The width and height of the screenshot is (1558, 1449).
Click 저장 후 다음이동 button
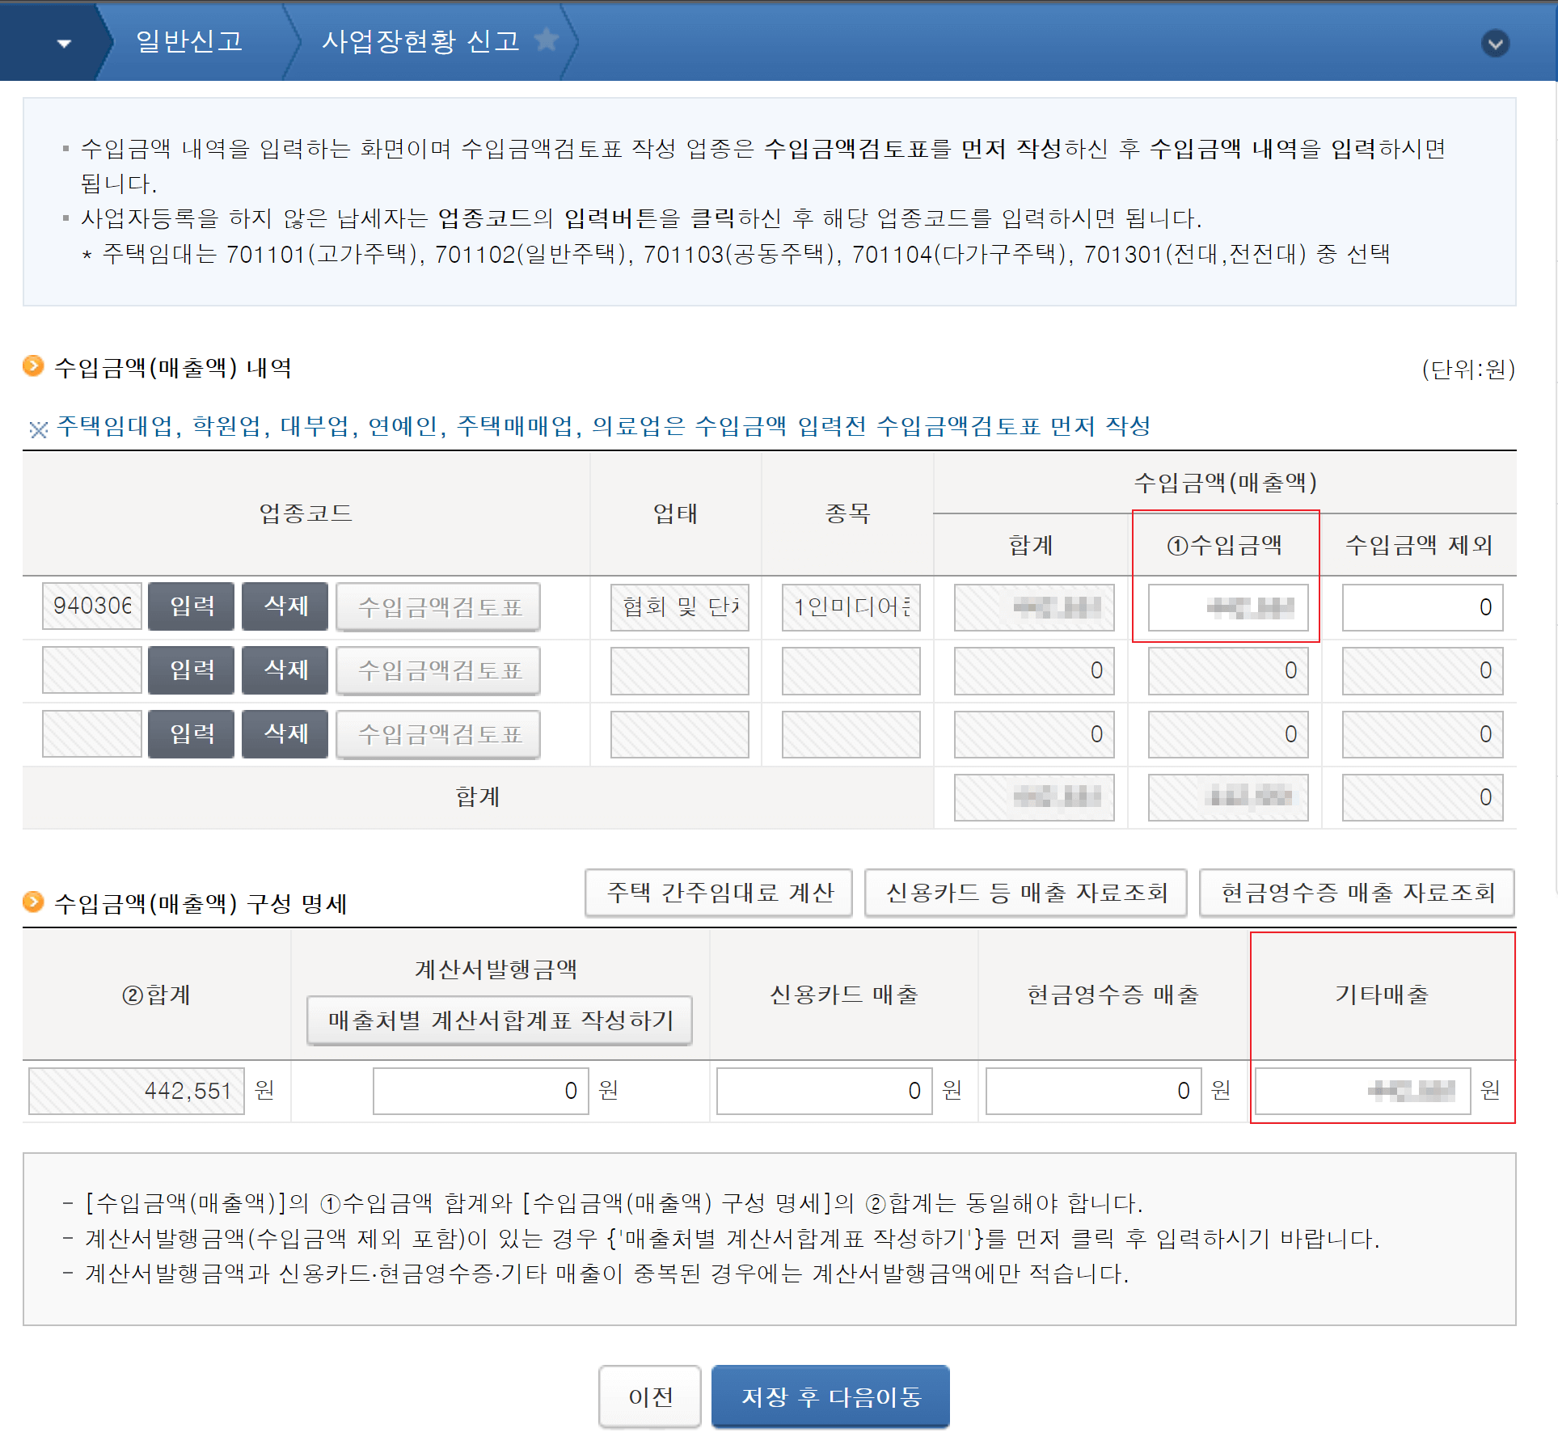coord(830,1396)
